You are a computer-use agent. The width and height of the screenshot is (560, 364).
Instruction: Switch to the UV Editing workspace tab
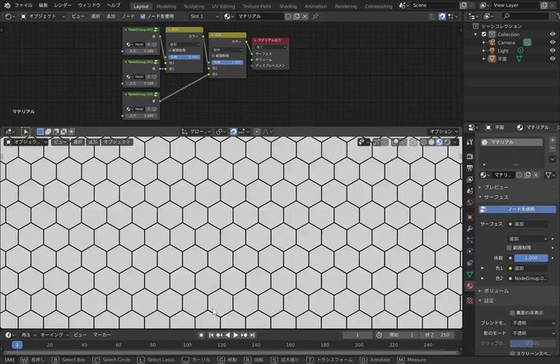(x=223, y=6)
